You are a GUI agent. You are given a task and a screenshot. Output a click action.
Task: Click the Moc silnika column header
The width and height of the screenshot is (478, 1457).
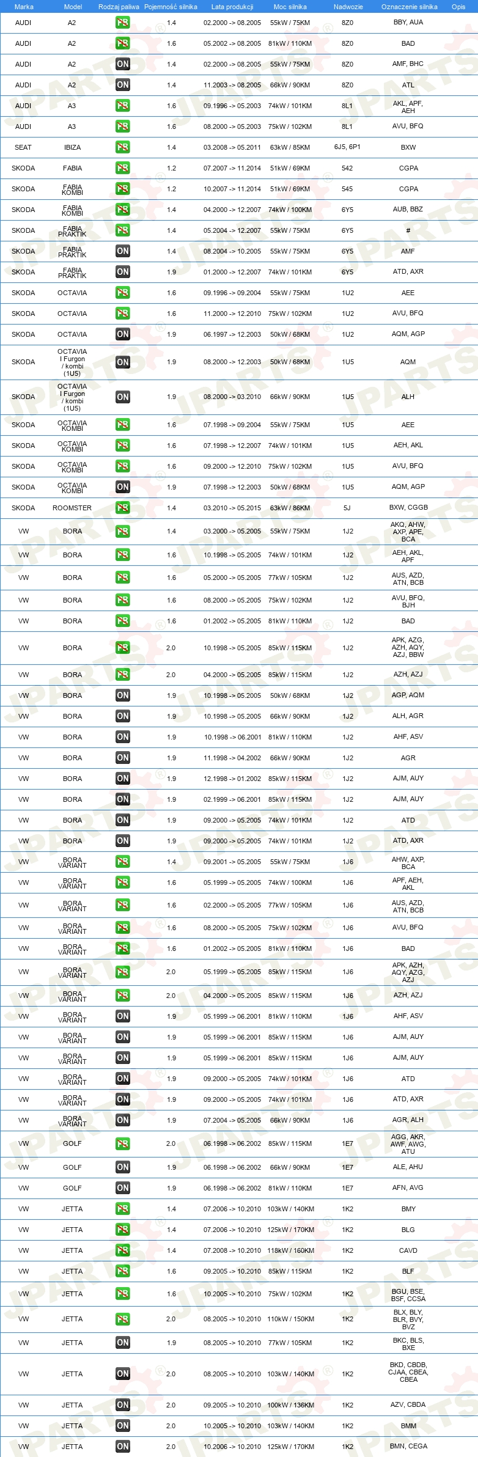click(290, 7)
